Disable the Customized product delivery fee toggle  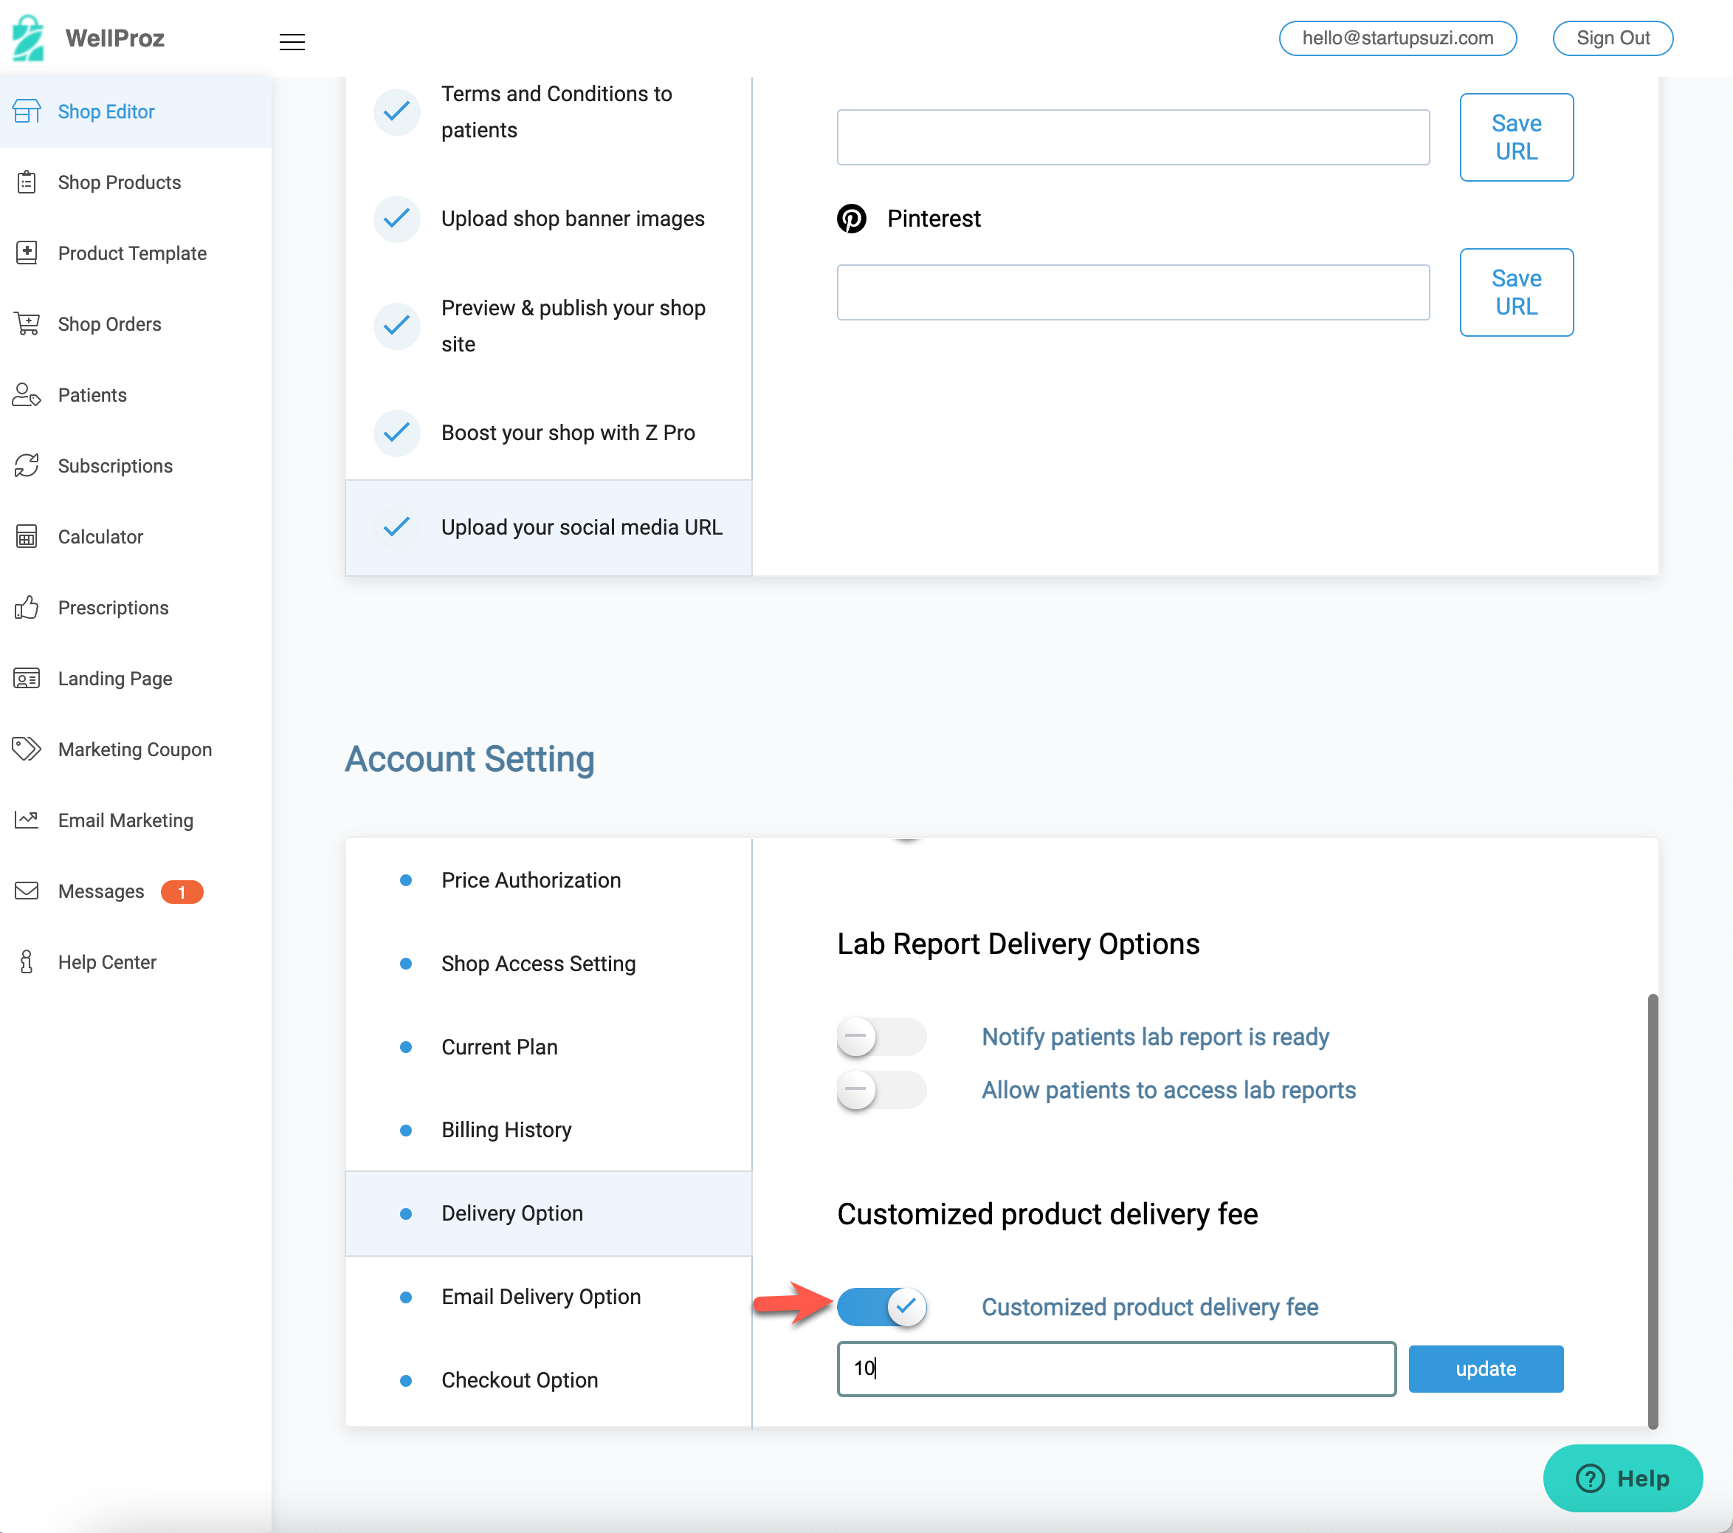(x=881, y=1306)
